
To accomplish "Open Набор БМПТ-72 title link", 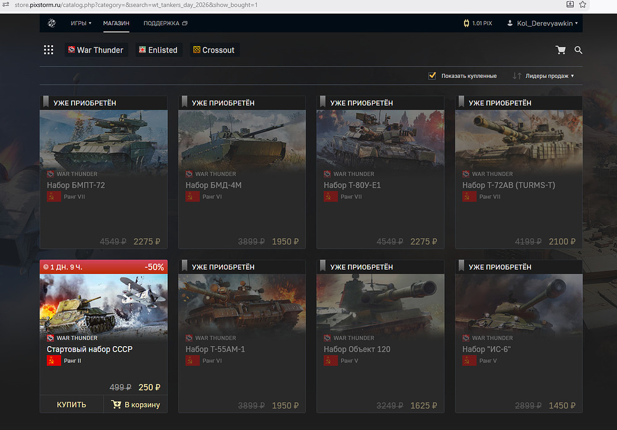I will (x=76, y=185).
